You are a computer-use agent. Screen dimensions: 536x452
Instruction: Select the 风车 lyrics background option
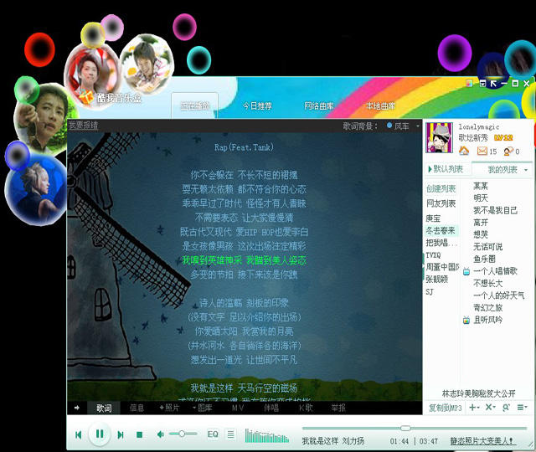click(x=401, y=126)
